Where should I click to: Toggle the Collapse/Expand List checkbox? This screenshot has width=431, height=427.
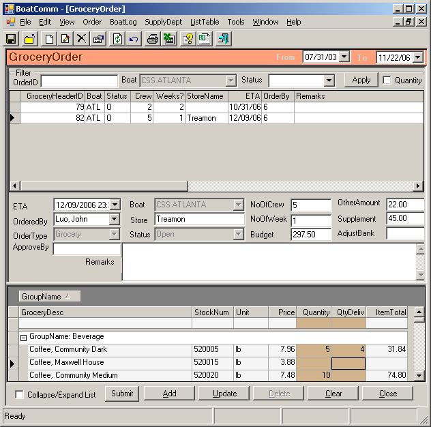[19, 394]
